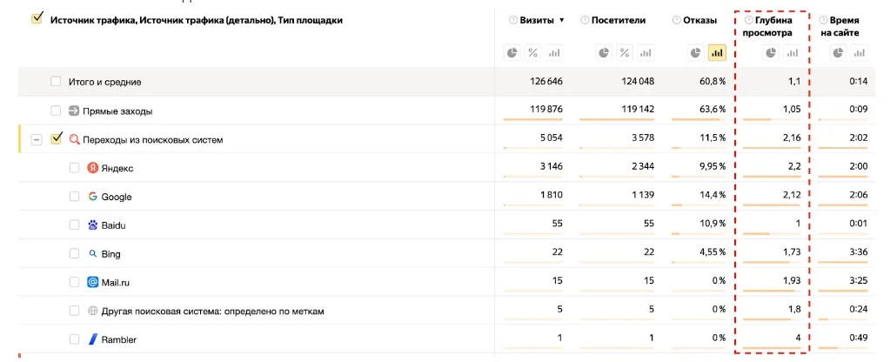Screen dimensions: 890x362
Task: Open help hint for Отказы column
Action: coord(677,20)
